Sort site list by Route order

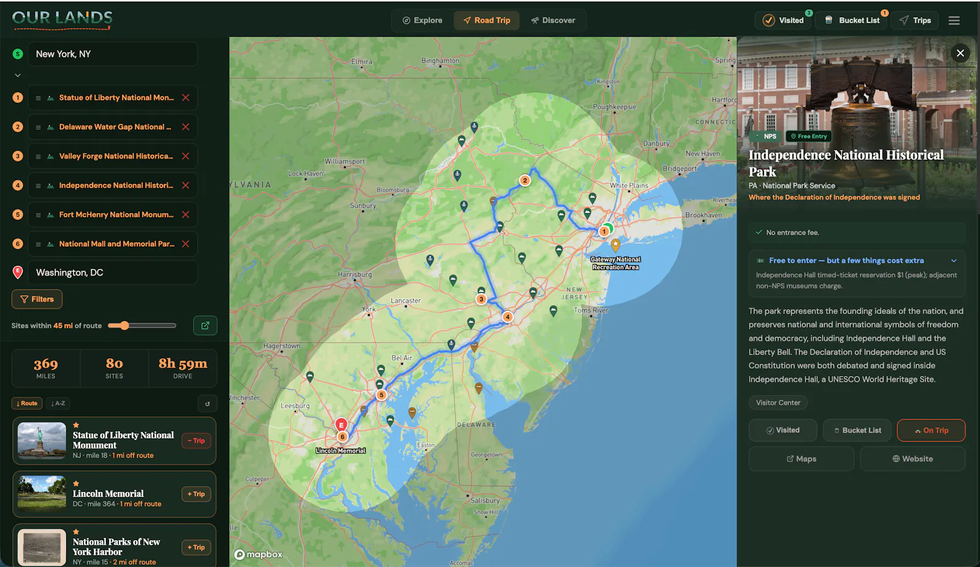tap(27, 404)
